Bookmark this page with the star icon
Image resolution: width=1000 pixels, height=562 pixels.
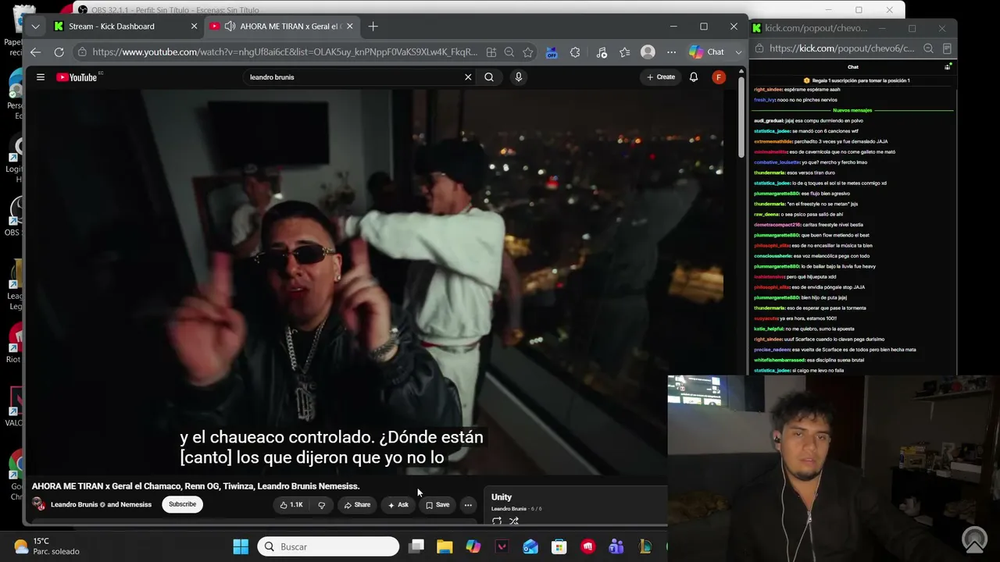tap(528, 52)
